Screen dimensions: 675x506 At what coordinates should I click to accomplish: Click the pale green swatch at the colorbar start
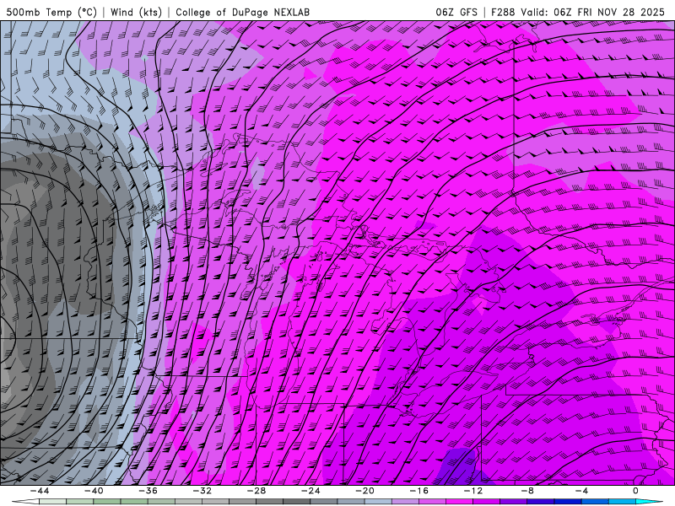click(x=52, y=502)
